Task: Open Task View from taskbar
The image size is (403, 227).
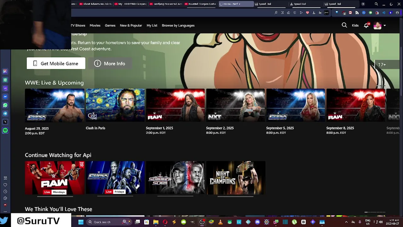Action: [137, 222]
